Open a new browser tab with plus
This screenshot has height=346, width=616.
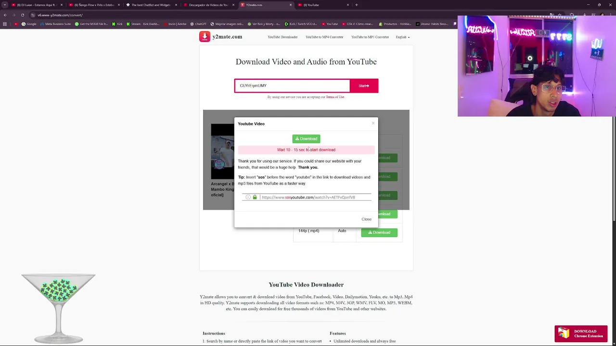click(x=356, y=5)
